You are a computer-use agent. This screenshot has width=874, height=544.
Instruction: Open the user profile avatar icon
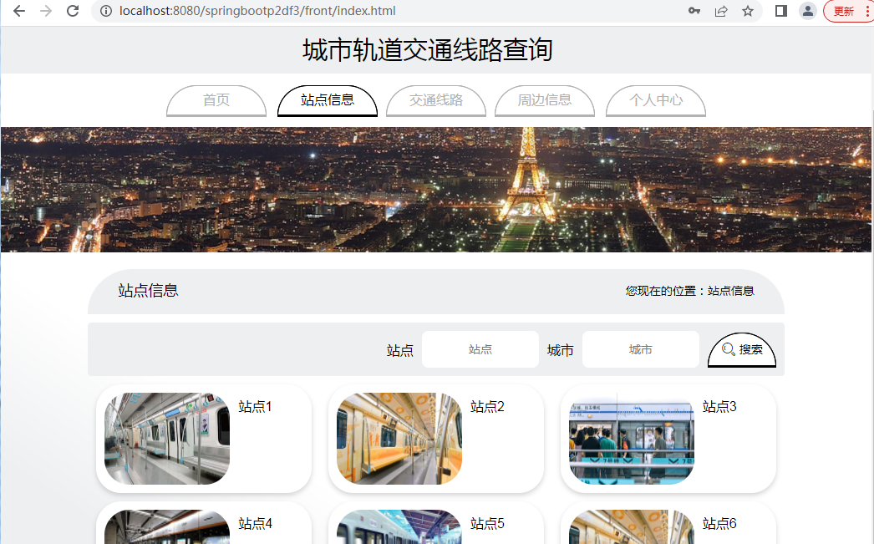(808, 11)
